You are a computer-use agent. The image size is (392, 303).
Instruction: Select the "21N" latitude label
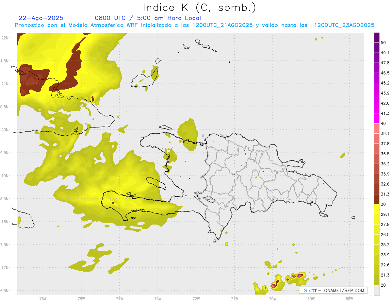point(5,84)
